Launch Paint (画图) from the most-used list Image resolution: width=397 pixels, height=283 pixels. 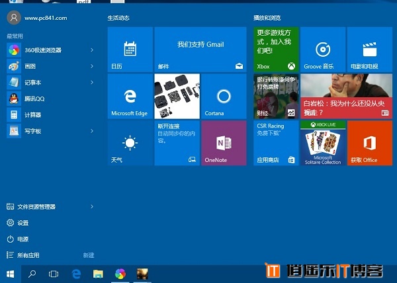51,66
